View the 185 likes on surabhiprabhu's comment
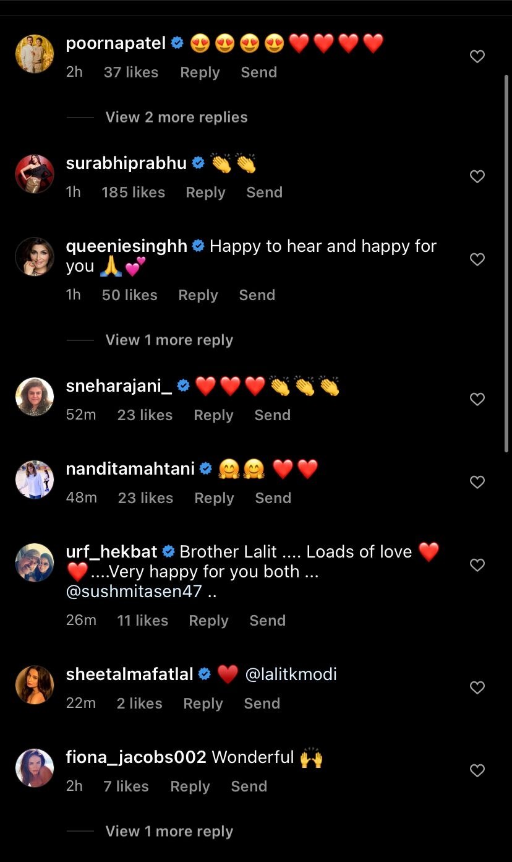This screenshot has width=512, height=862. point(133,193)
